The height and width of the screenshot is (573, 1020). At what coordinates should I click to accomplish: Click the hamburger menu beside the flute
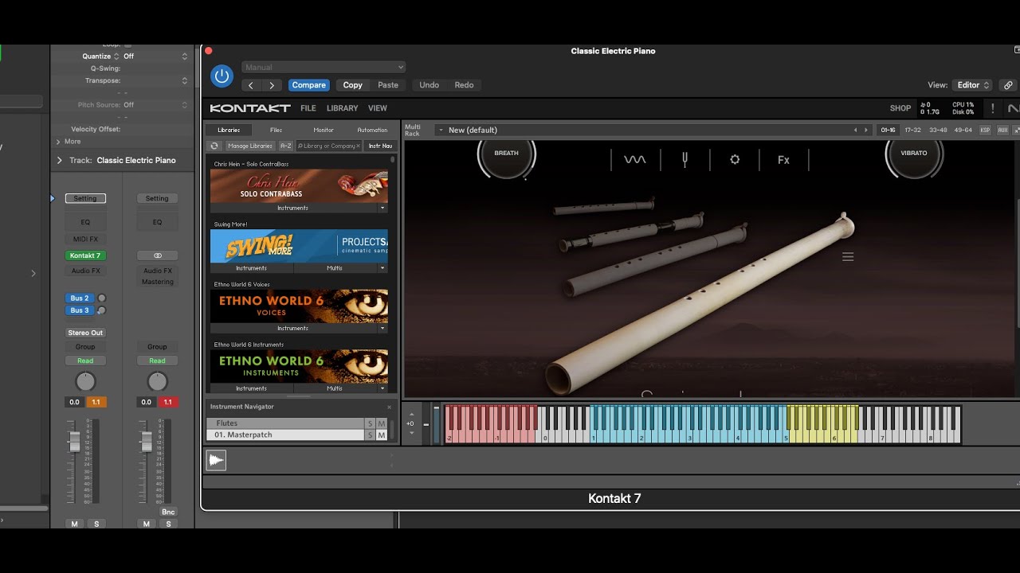coord(848,256)
